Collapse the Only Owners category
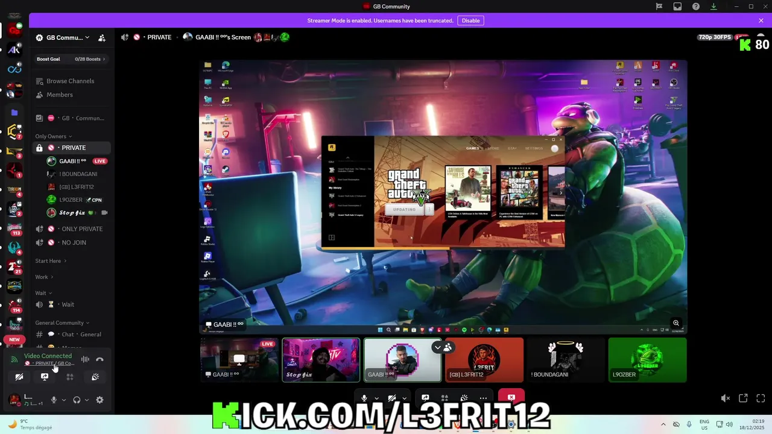The width and height of the screenshot is (772, 434). tap(54, 136)
